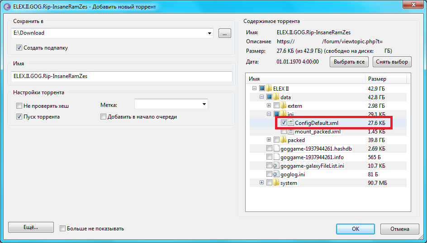The height and width of the screenshot is (243, 427).
Task: Check the goggame-1937944261.hashdb checkbox
Action: (x=269, y=148)
